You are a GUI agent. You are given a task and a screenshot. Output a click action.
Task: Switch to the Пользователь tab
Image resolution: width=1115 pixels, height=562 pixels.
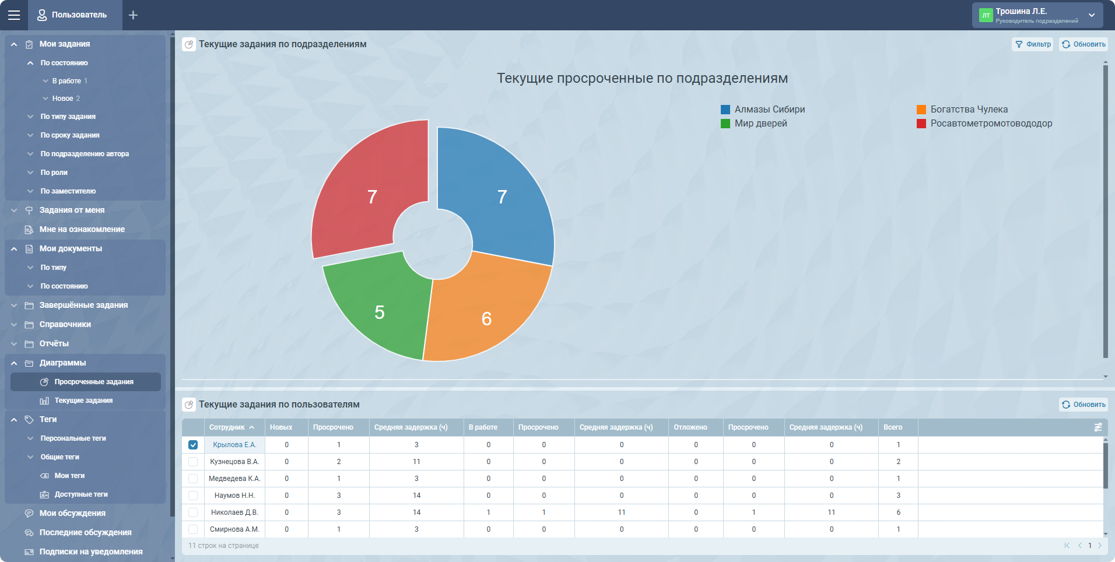click(x=72, y=15)
